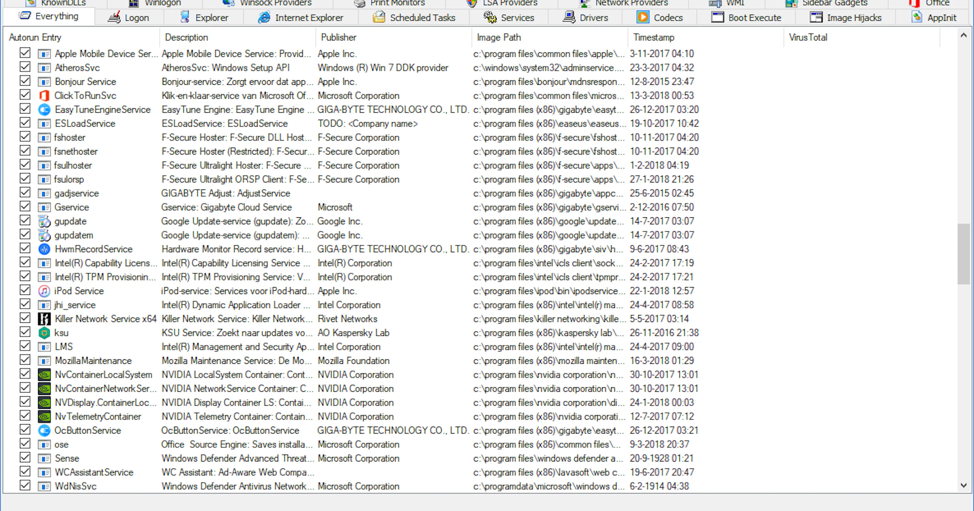Uncheck the AtherosSvc autorun entry
This screenshot has height=511, width=974.
coord(25,67)
